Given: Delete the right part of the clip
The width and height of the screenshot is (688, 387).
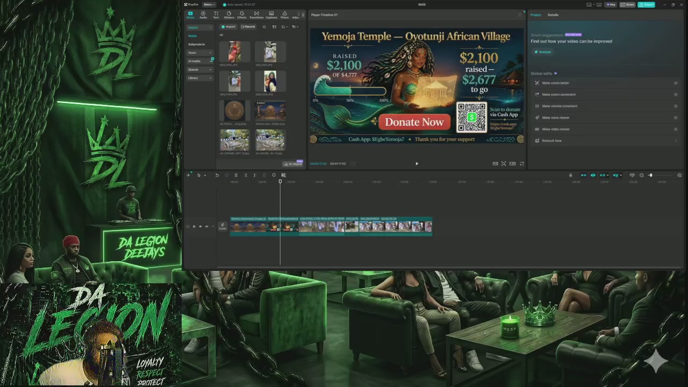Looking at the screenshot, I should tap(255, 175).
